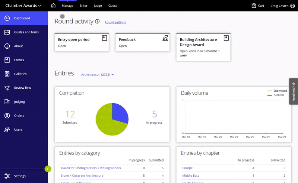298x183 pixels.
Task: Open Stone + Concrete Architecture category link
Action: coord(82,176)
